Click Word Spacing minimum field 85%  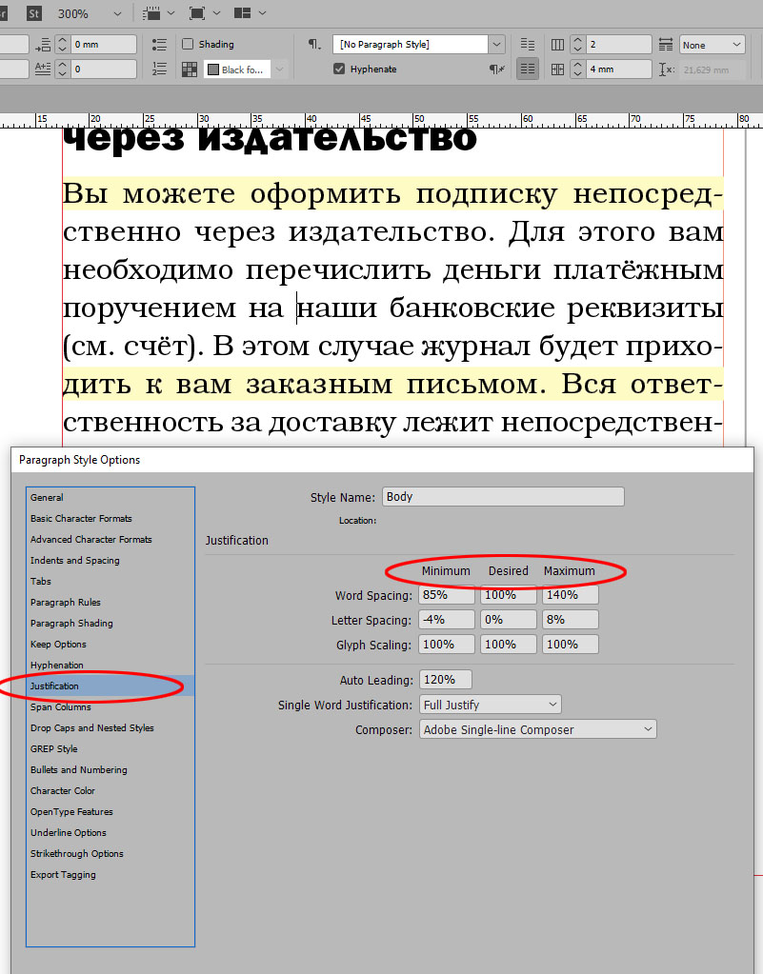pyautogui.click(x=447, y=595)
